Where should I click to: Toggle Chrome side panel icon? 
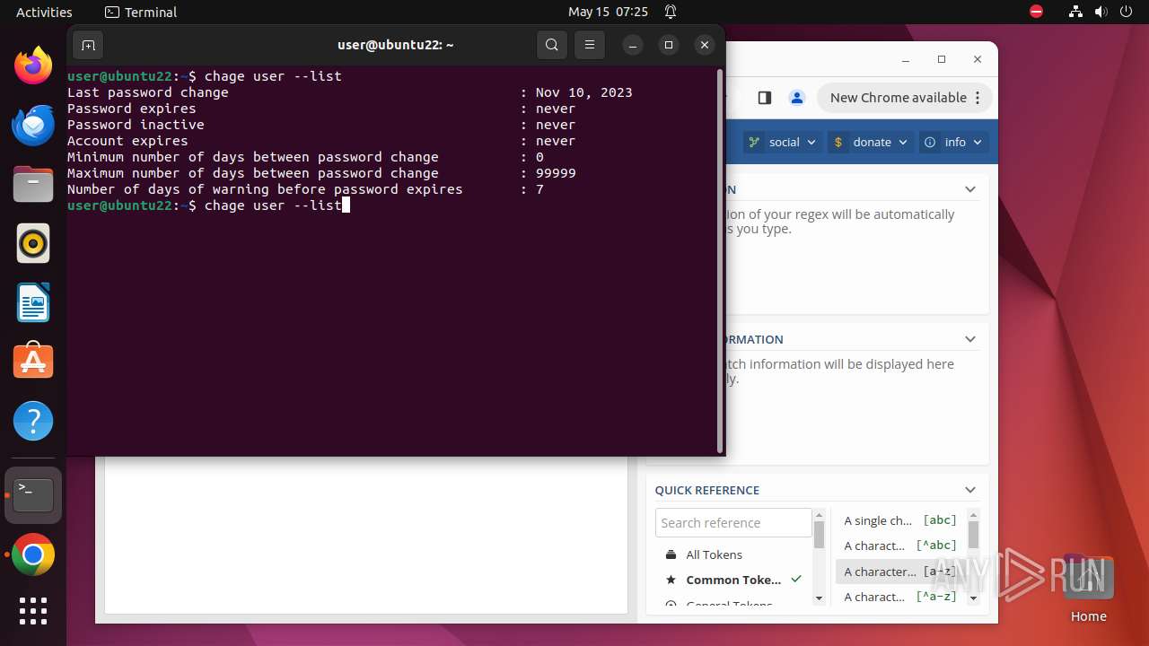[765, 98]
